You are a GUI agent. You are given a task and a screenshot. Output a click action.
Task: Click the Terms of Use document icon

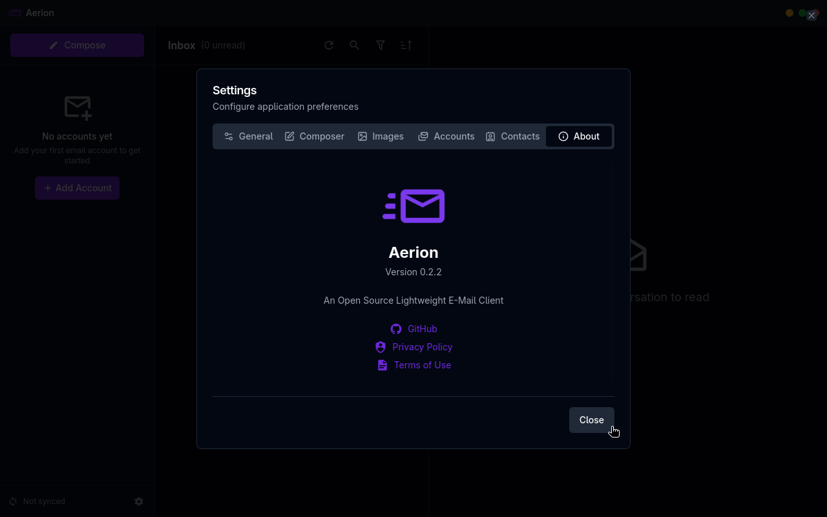[382, 365]
